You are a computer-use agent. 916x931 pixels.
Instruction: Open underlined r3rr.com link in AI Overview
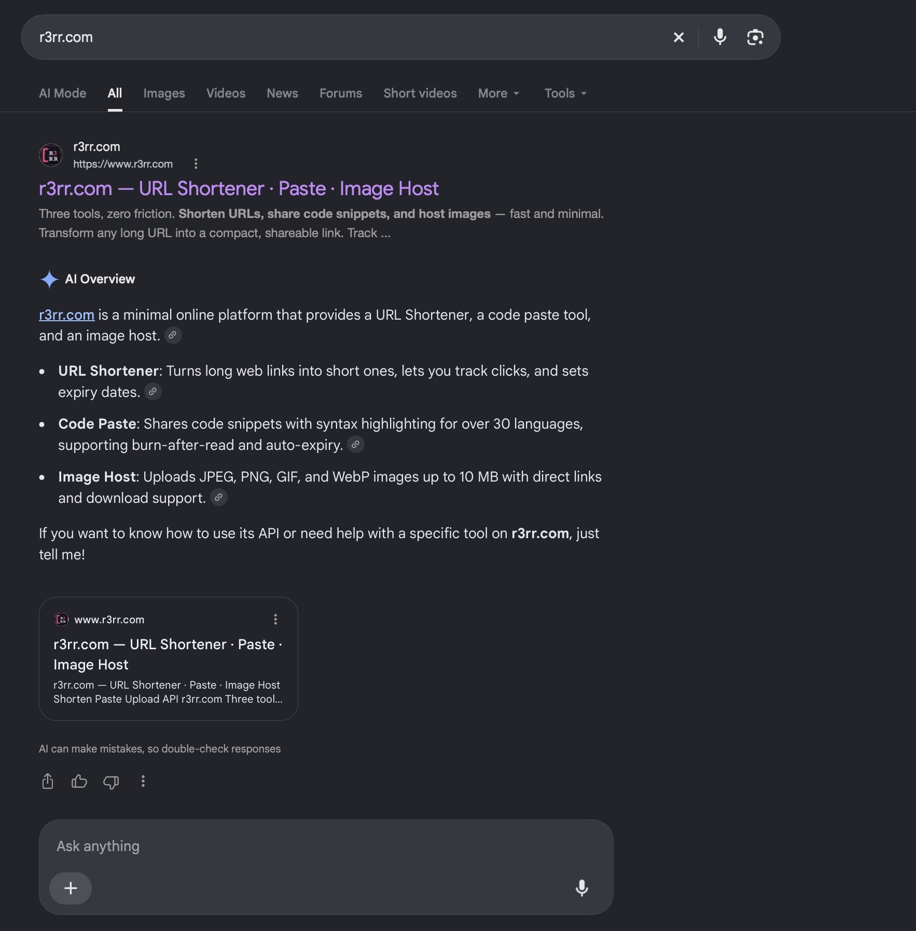[x=66, y=315]
